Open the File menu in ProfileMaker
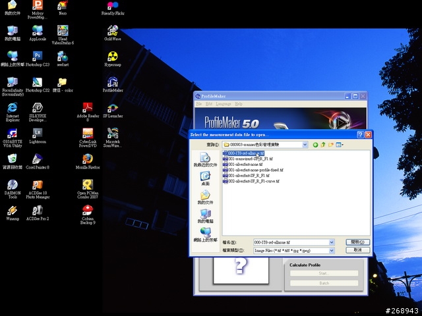 (x=199, y=104)
